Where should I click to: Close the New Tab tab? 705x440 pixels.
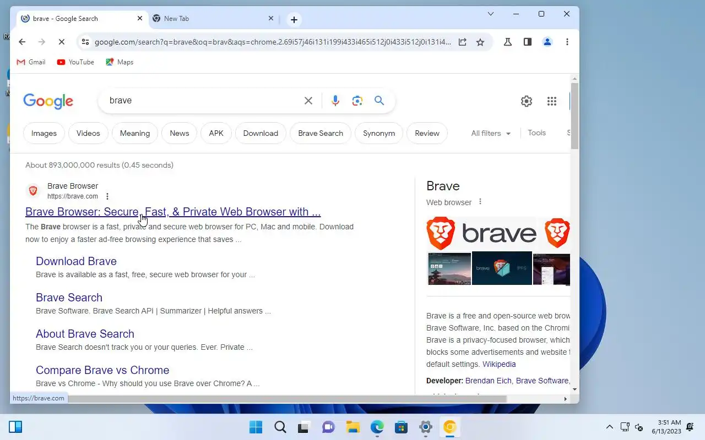tap(271, 18)
